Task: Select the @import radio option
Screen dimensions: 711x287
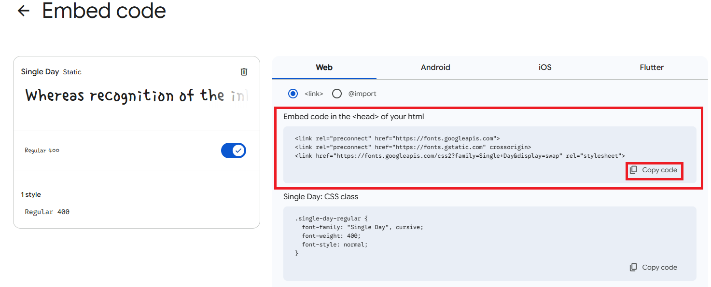Action: (x=337, y=94)
